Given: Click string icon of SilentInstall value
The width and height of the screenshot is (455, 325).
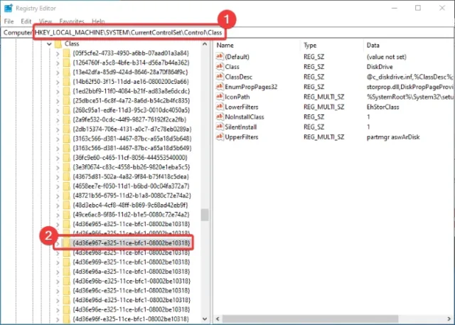Looking at the screenshot, I should pyautogui.click(x=220, y=127).
